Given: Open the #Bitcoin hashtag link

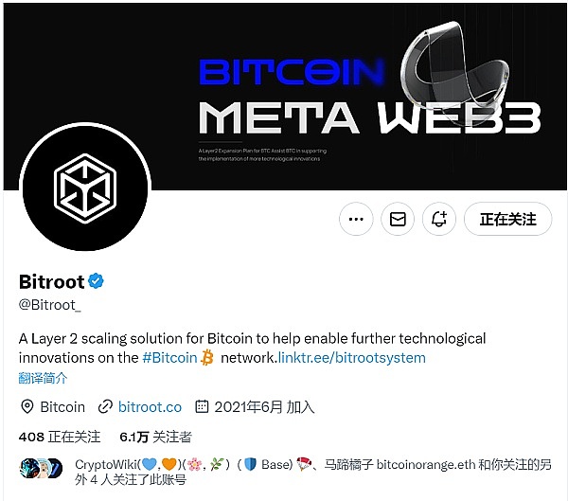Looking at the screenshot, I should click(169, 358).
